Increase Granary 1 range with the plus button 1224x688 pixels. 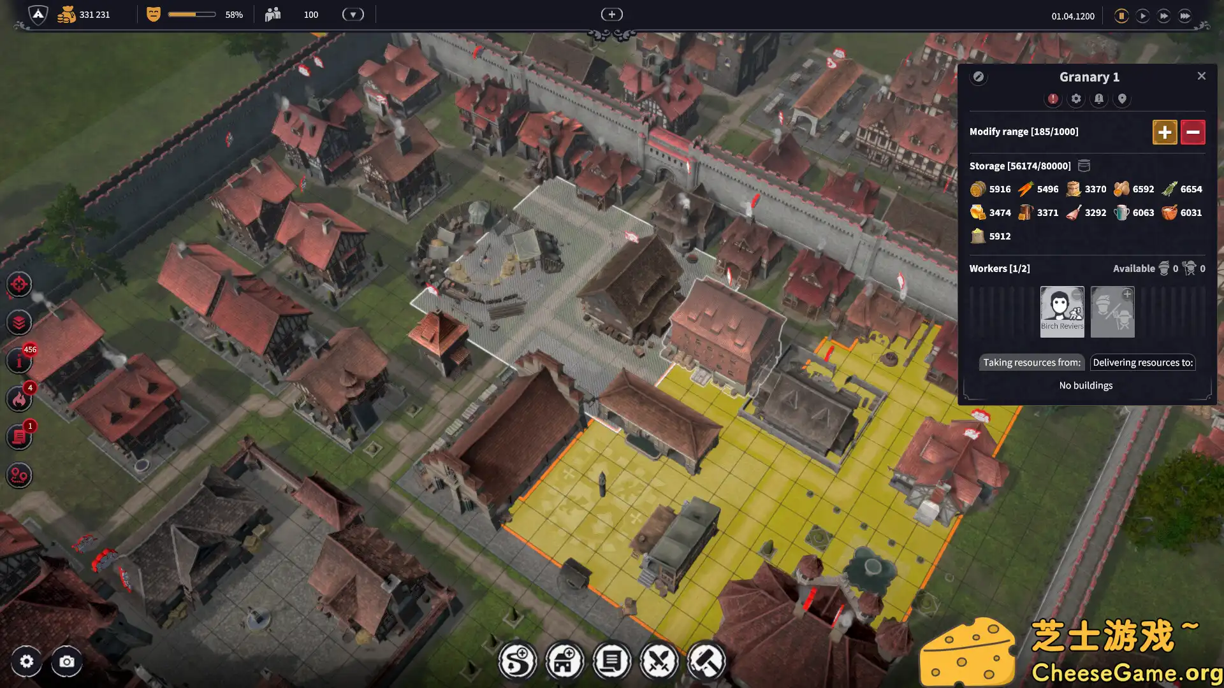coord(1165,132)
